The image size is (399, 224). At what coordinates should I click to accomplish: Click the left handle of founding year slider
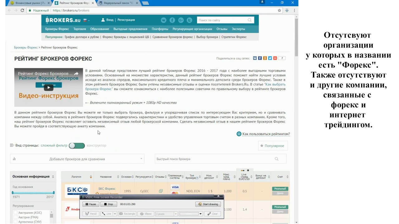(x=13, y=193)
